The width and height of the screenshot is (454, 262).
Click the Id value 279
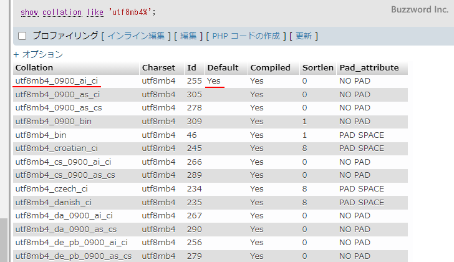(195, 256)
